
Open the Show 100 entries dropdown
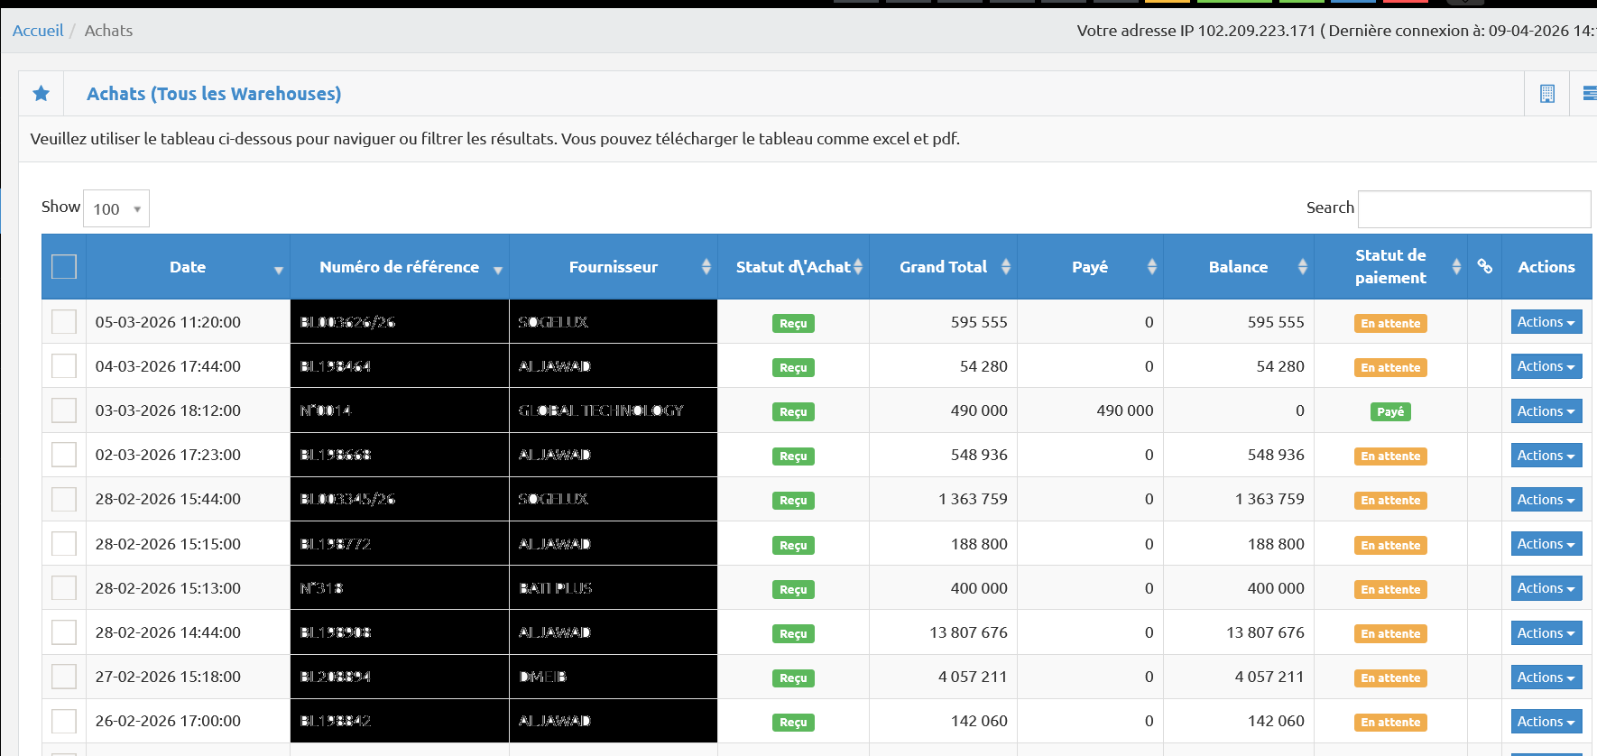(x=116, y=209)
